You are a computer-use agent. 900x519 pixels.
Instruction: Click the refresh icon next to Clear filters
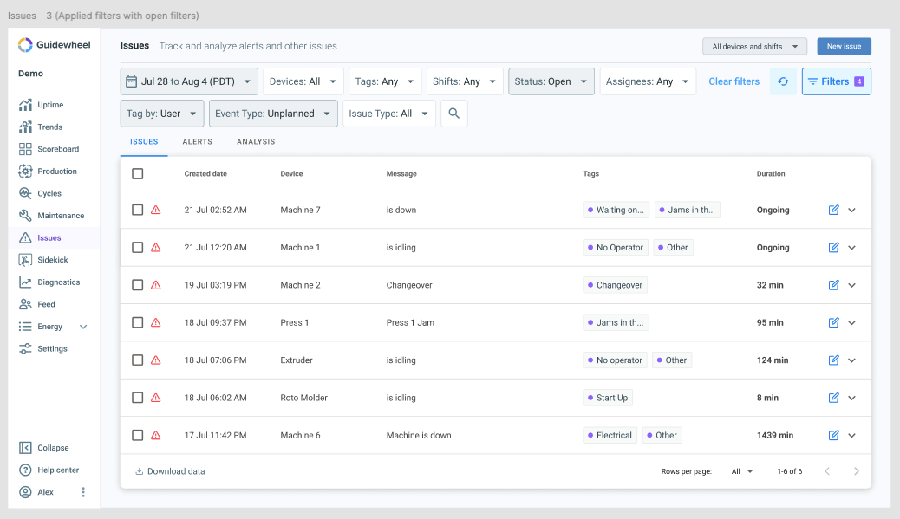(783, 81)
